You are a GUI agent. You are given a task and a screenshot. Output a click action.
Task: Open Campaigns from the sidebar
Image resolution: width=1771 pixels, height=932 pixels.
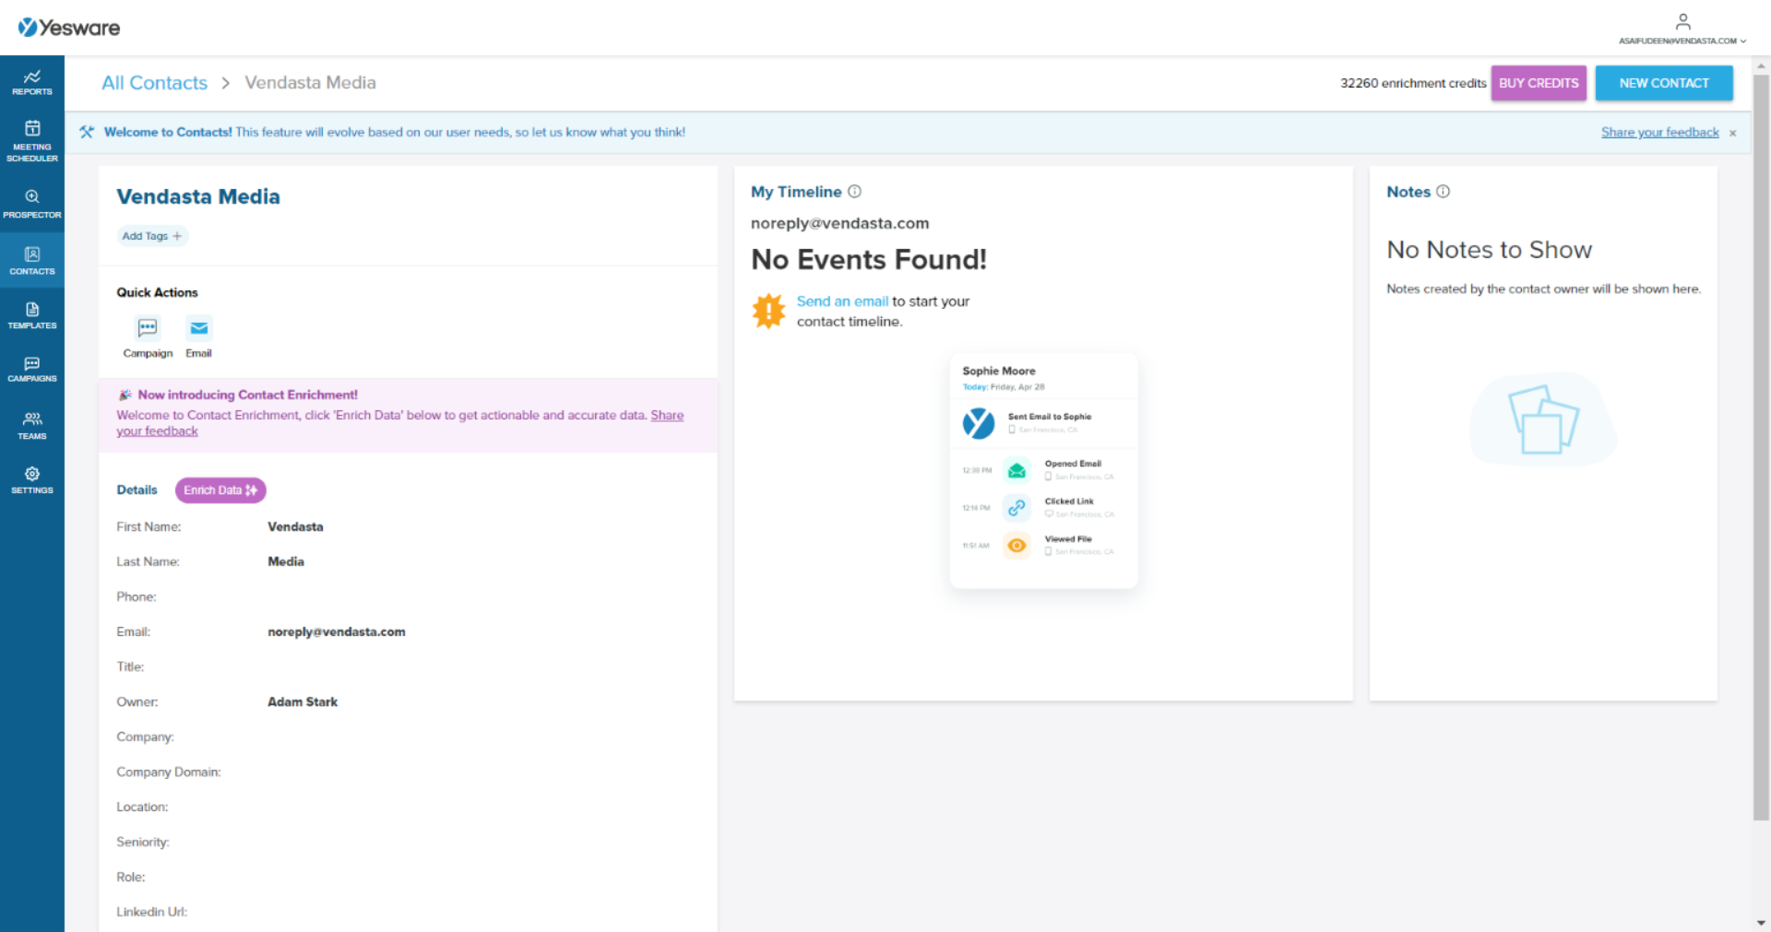coord(32,369)
